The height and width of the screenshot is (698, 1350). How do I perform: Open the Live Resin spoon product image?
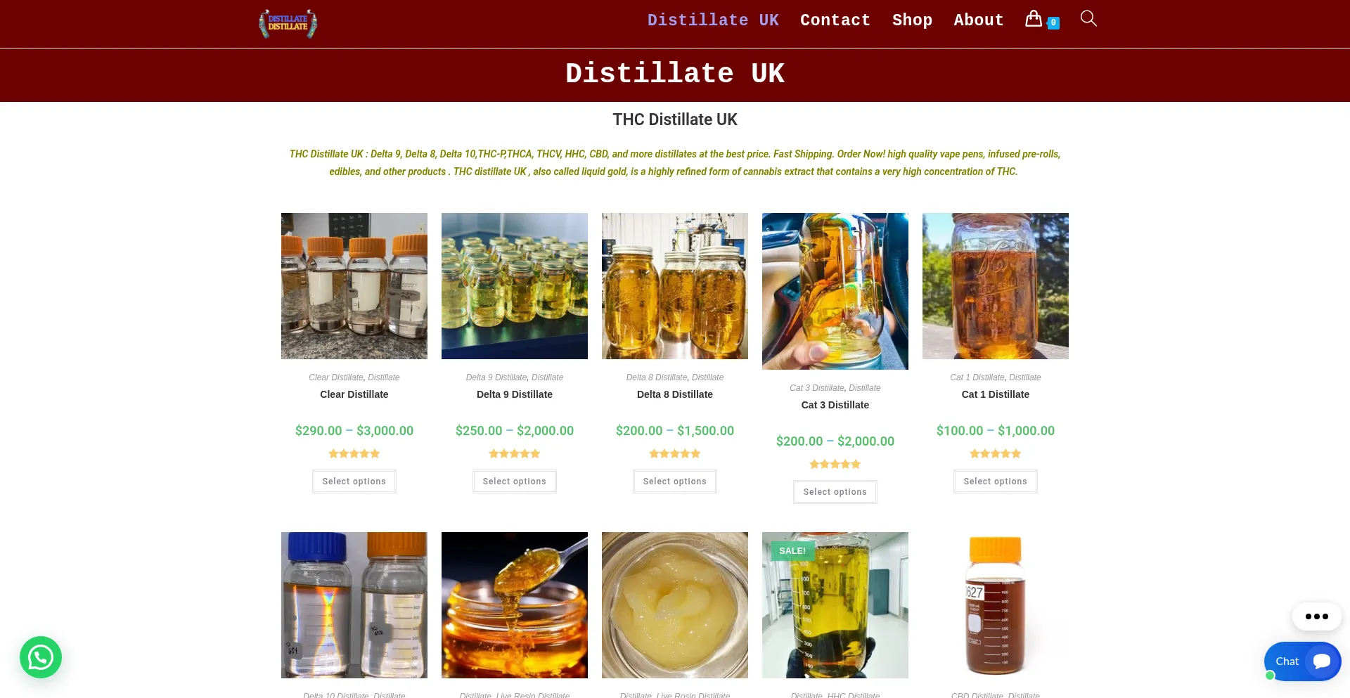(515, 605)
